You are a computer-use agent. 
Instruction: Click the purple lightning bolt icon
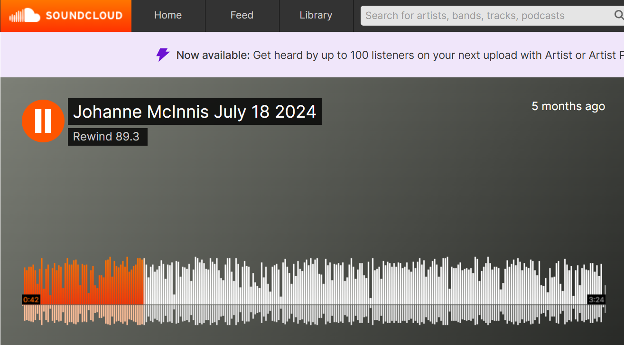tap(163, 55)
